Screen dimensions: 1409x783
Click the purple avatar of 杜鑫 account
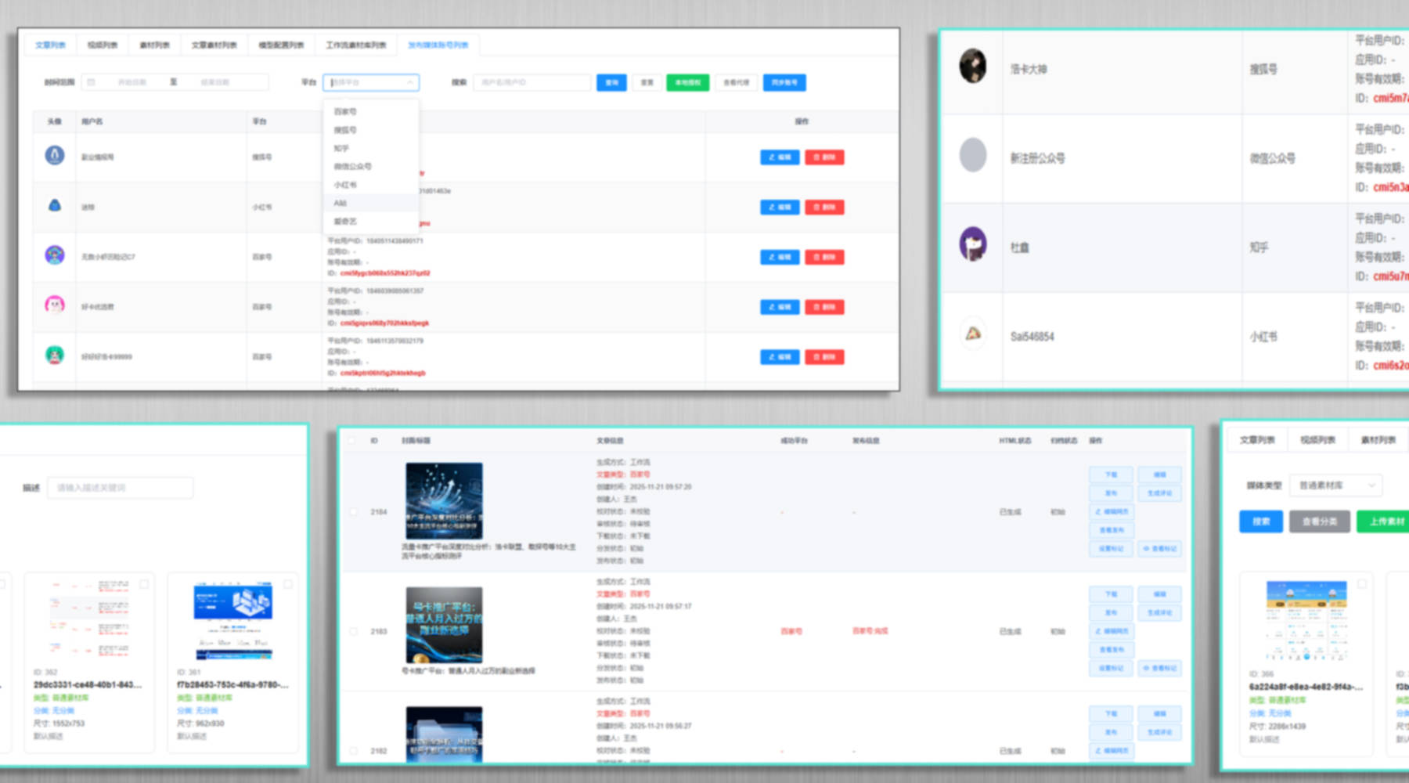tap(973, 244)
